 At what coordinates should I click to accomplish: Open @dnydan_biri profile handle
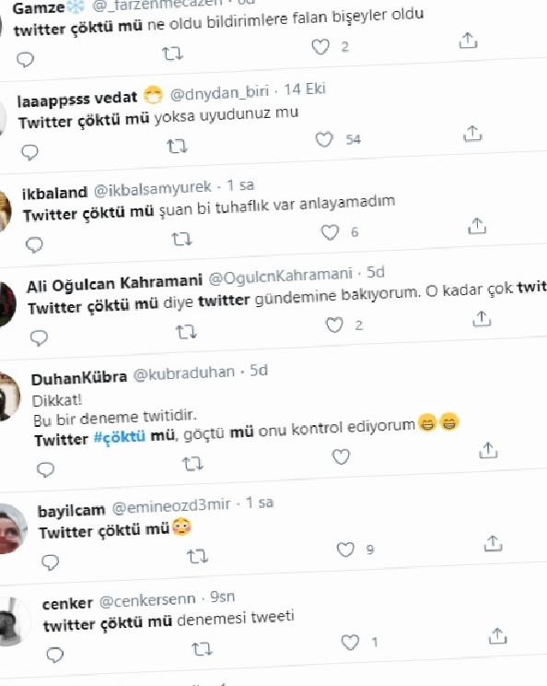219,93
